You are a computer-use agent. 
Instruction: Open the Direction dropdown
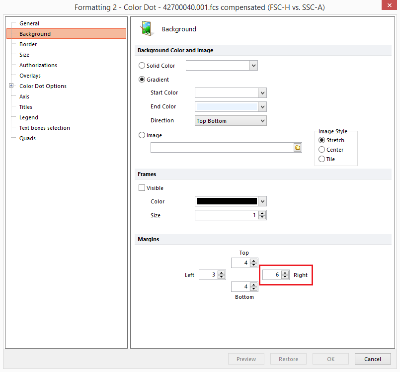pos(262,121)
